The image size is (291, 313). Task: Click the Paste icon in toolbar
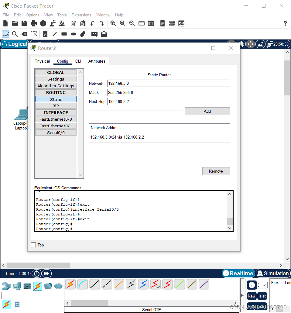[83, 24]
